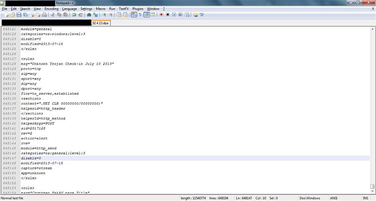376x201 pixels.
Task: Click the 'helperid=http_header' line
Action: tap(43, 108)
